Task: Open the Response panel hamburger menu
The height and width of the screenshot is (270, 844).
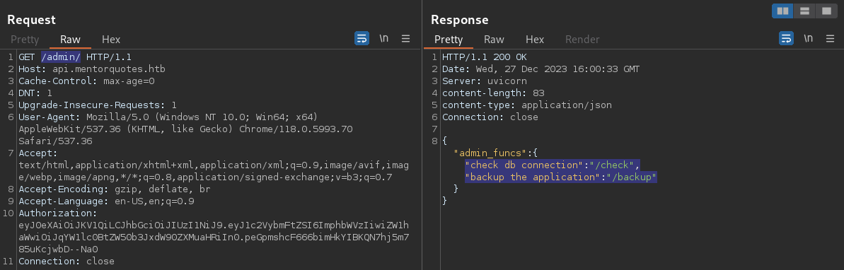Action: click(831, 39)
